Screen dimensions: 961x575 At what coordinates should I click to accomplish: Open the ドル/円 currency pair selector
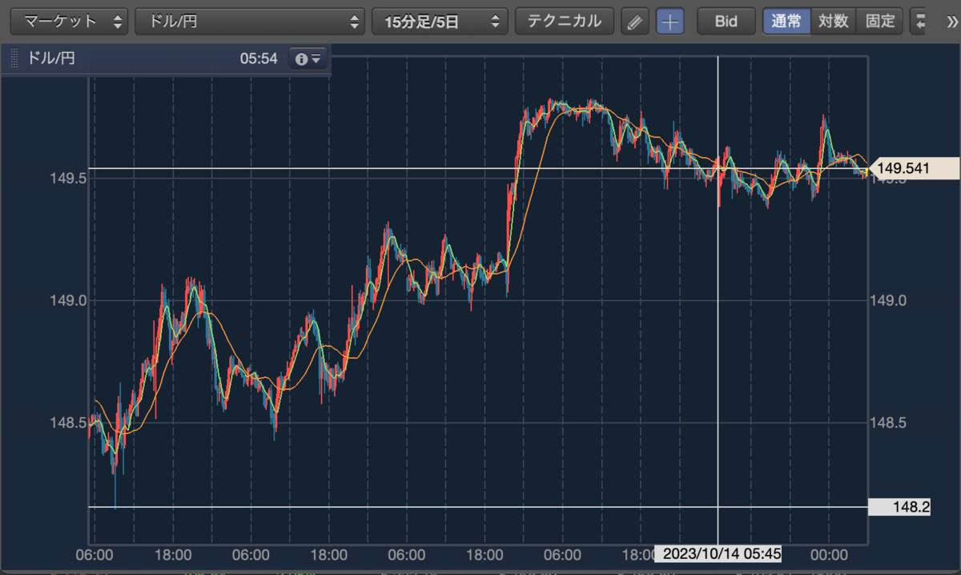tap(249, 22)
